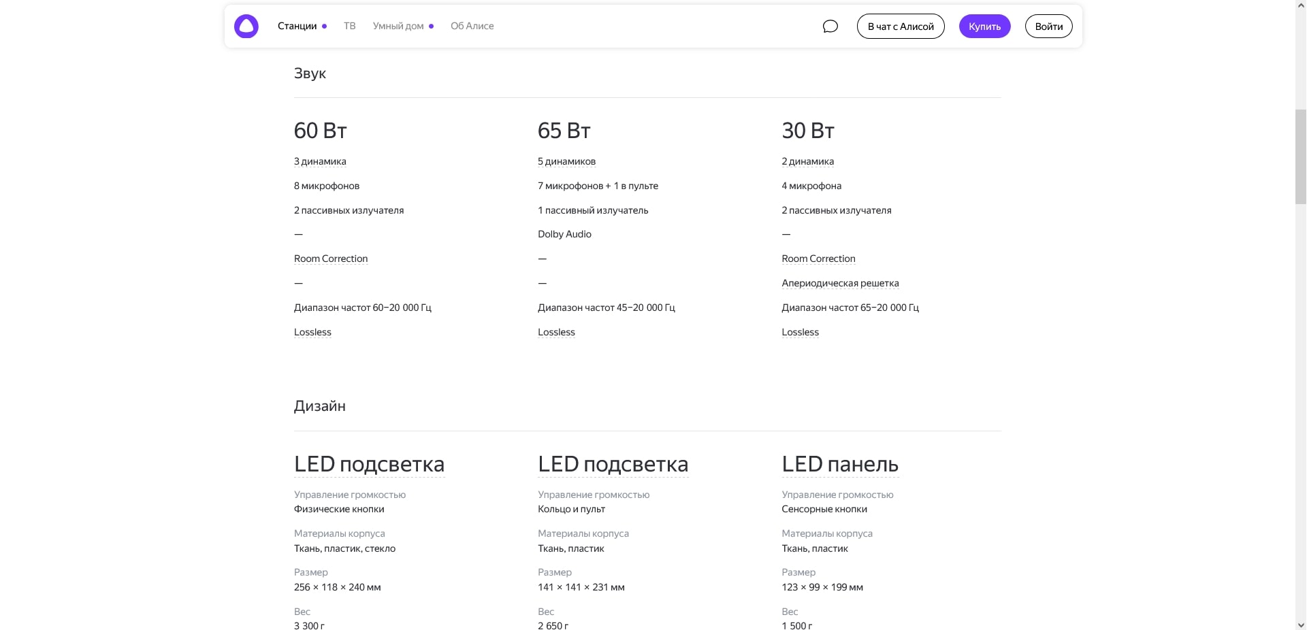Switch to the ТВ section
Viewport: 1307px width, 630px height.
pos(349,26)
